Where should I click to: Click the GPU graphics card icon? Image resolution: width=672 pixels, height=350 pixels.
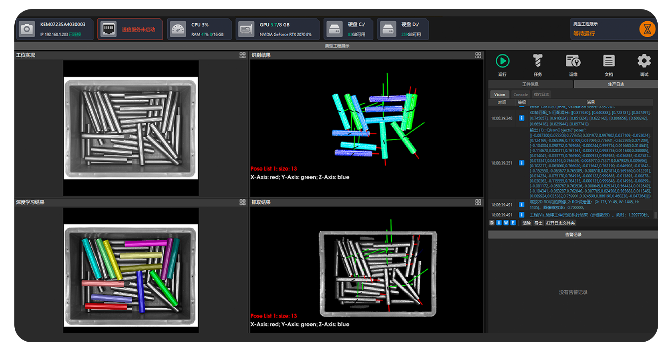pos(246,29)
